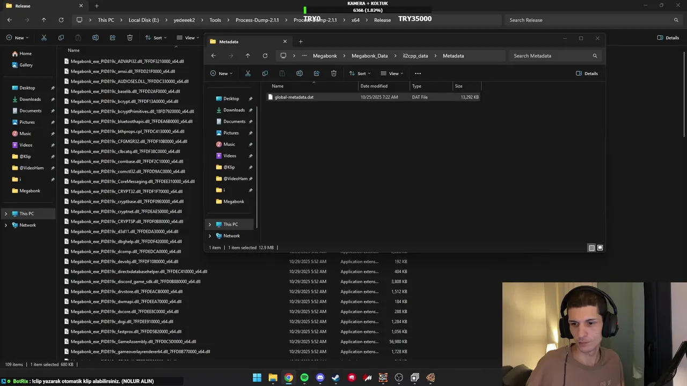Navigate to Tools breadcrumb in Release window
This screenshot has width=687, height=386.
tap(215, 20)
